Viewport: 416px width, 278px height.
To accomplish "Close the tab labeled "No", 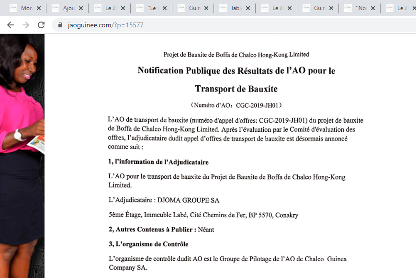I will tap(373, 8).
